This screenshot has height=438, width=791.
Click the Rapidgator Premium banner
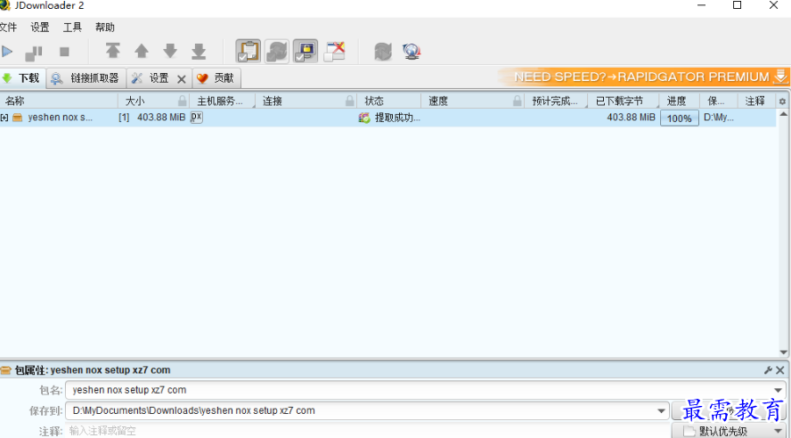[644, 77]
